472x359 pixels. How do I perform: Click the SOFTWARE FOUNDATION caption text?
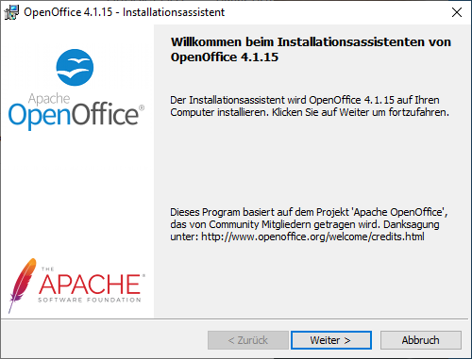[90, 300]
